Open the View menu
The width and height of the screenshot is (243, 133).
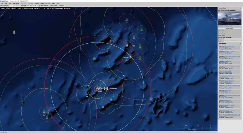(x=6, y=3)
